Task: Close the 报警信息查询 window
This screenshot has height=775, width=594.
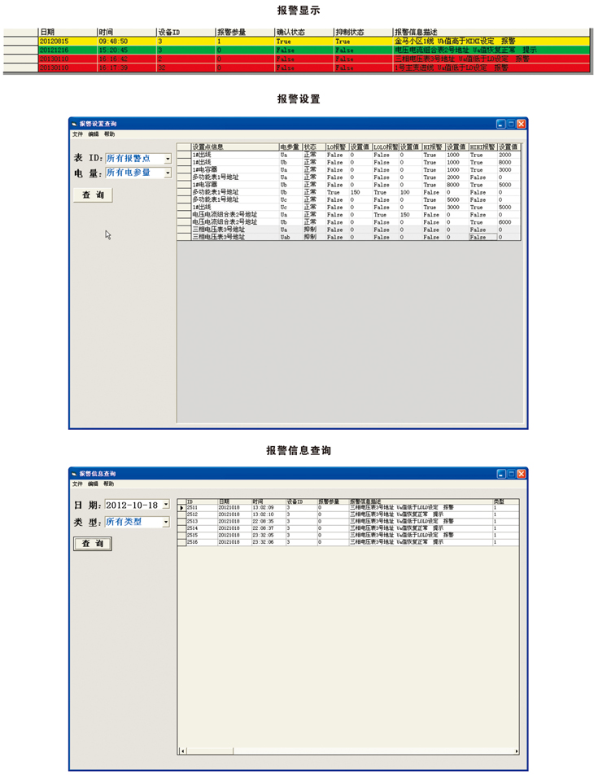Action: pyautogui.click(x=522, y=474)
